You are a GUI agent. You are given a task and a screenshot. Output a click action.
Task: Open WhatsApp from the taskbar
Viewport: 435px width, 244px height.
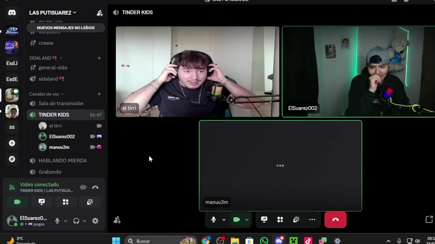(264, 241)
